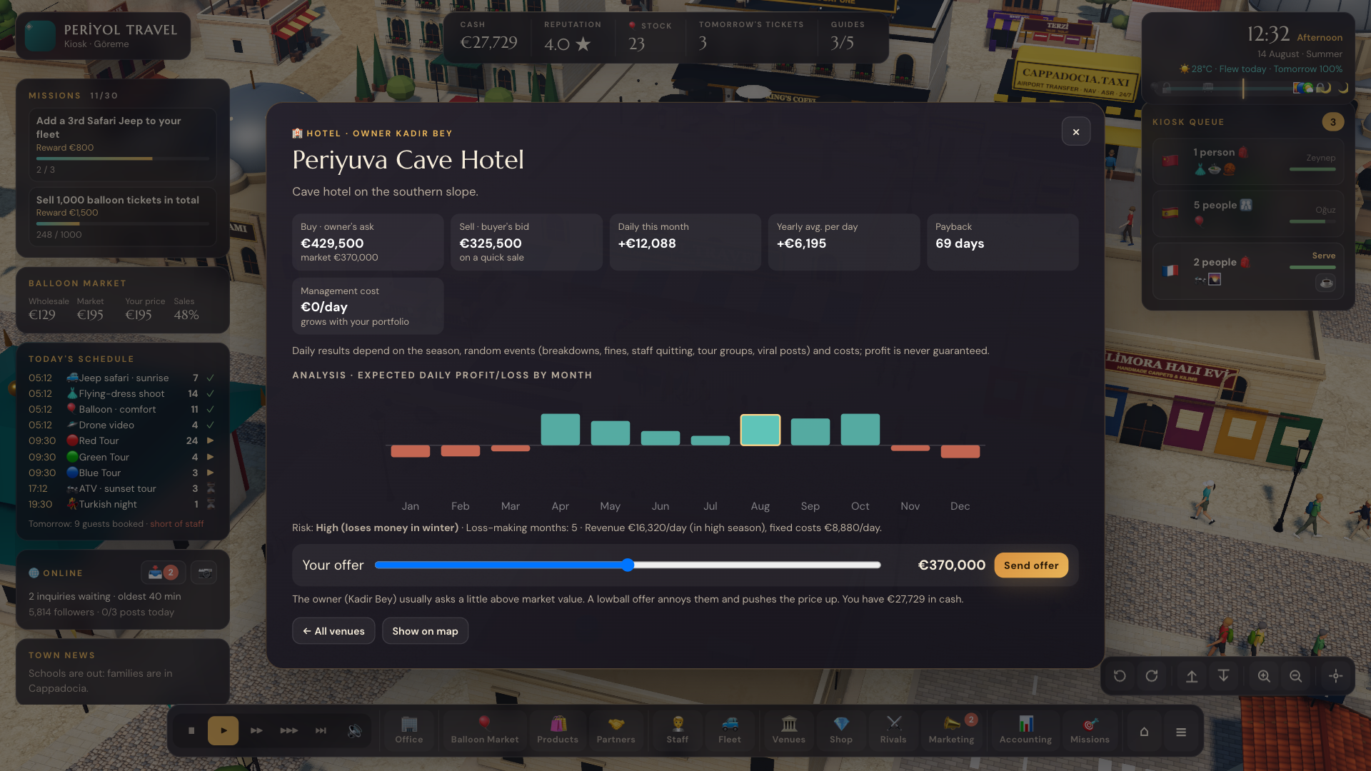Tilt camera up

tap(1192, 675)
